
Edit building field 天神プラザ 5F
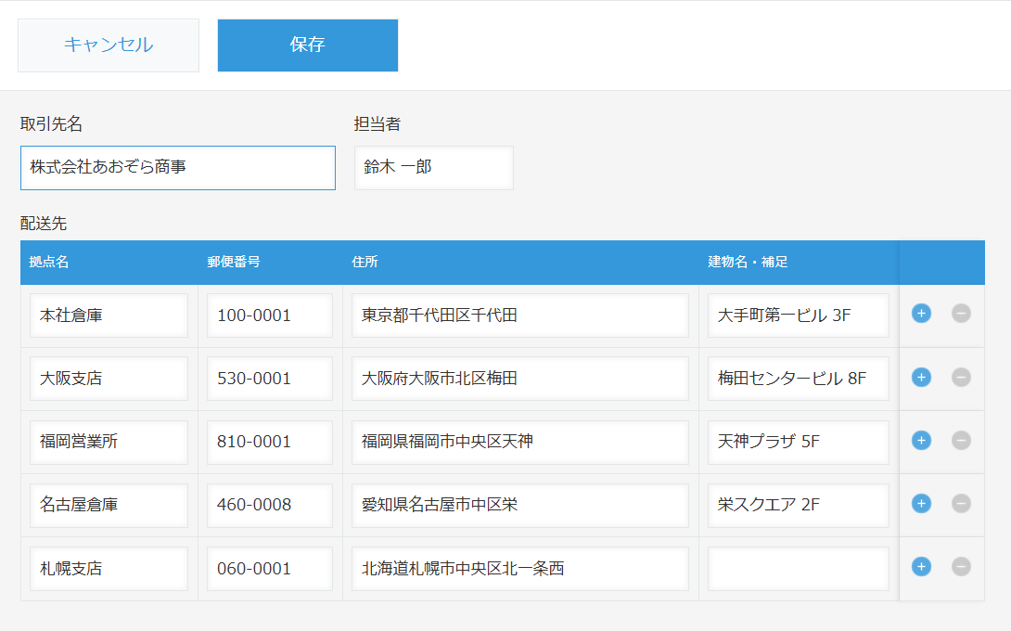point(799,442)
